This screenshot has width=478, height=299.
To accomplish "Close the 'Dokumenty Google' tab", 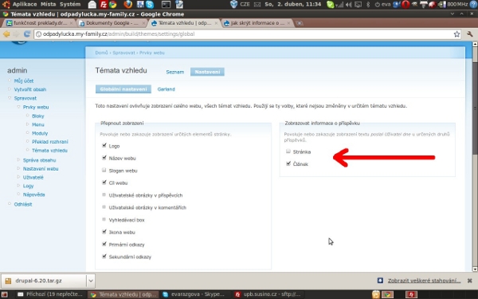I will point(143,23).
